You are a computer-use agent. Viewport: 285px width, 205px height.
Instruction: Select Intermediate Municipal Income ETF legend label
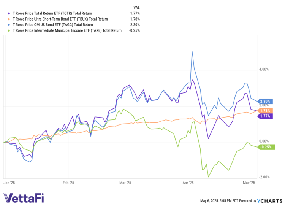click(x=67, y=30)
